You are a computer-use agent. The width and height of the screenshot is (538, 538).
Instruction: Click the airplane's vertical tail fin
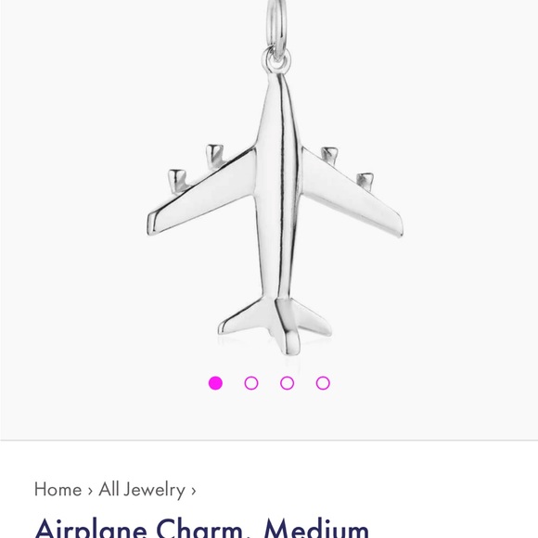(287, 326)
